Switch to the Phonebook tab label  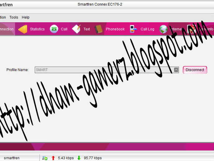coord(115,29)
